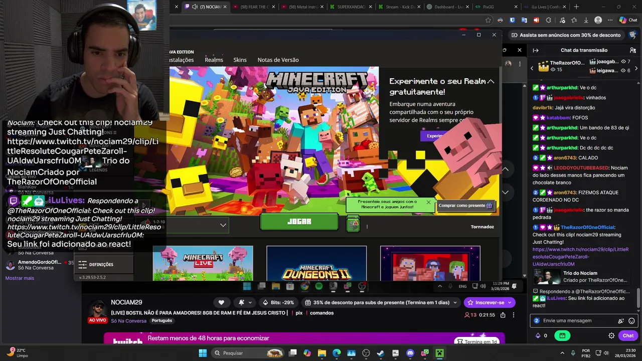Open the stream more options menu
The height and width of the screenshot is (361, 642).
(513, 315)
